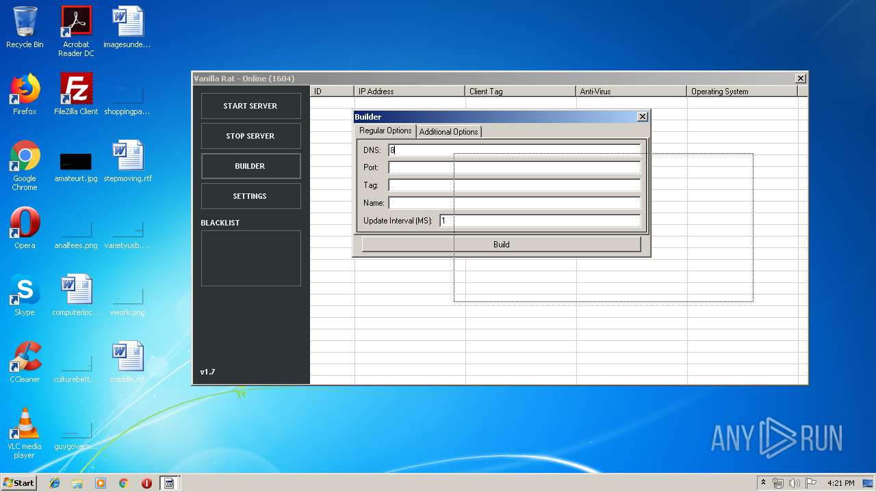Open the Recycle Bin desktop icon
876x492 pixels.
(x=25, y=27)
